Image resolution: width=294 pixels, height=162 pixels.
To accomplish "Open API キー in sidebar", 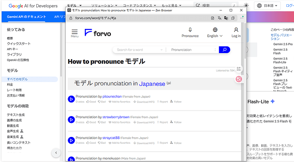I will 12,49.
